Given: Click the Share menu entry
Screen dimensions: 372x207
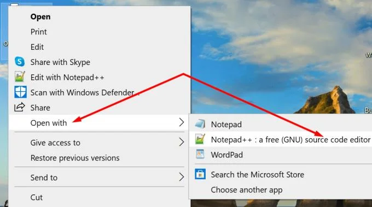Looking at the screenshot, I should [x=40, y=108].
